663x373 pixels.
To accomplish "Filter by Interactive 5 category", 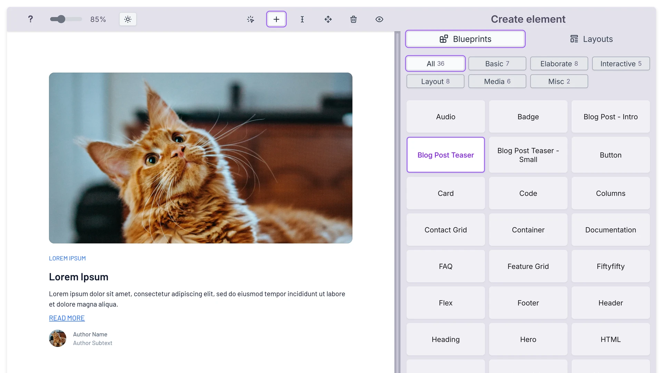I will point(621,64).
